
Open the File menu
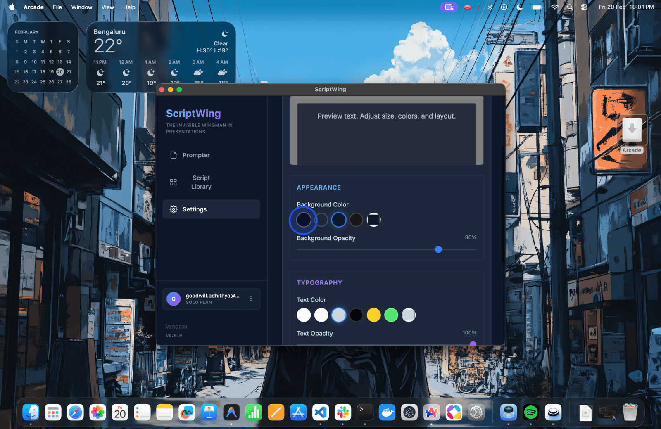pyautogui.click(x=57, y=7)
